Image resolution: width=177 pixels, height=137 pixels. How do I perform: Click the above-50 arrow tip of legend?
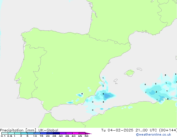[88, 134]
